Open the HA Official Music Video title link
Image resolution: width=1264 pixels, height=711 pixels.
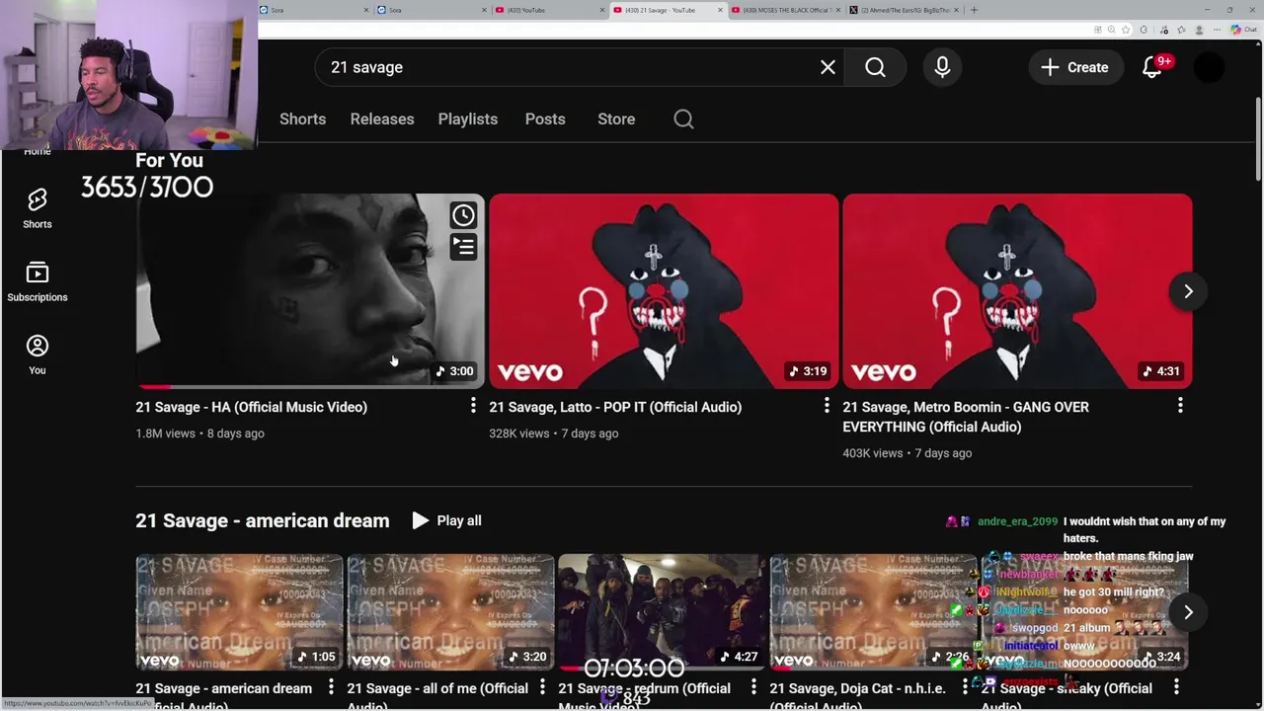[x=252, y=407]
